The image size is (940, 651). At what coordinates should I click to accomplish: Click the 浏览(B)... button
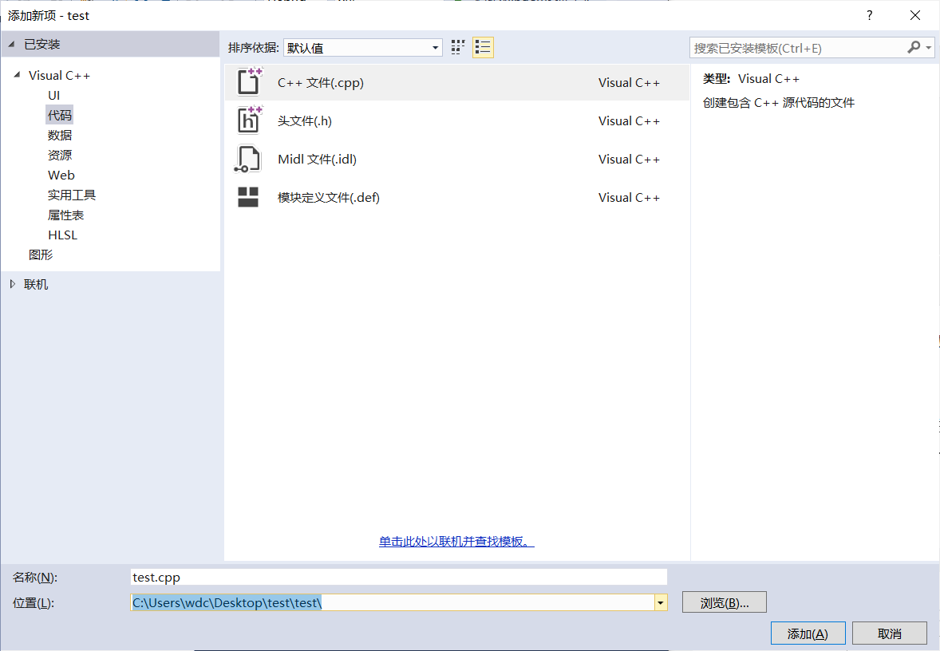point(725,602)
